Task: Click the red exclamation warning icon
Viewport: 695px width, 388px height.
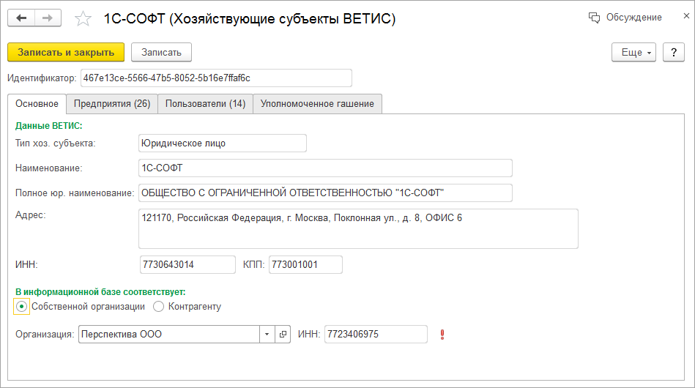Action: point(442,335)
